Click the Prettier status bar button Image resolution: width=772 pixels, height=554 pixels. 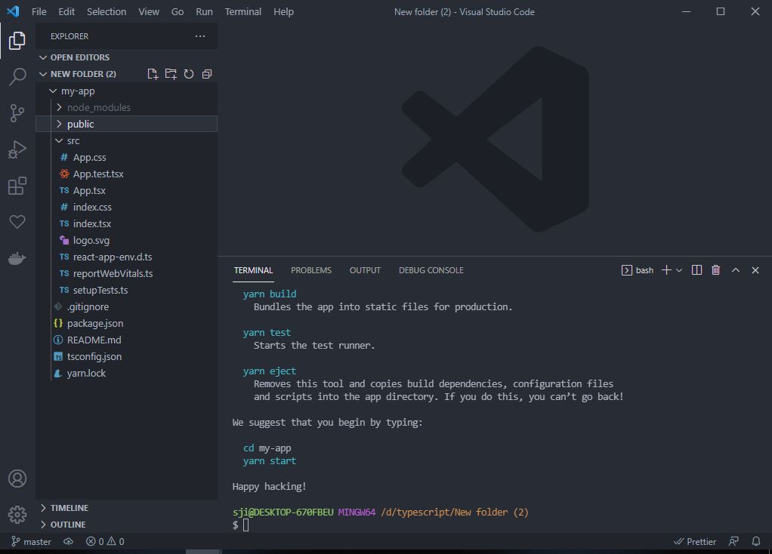coord(695,541)
